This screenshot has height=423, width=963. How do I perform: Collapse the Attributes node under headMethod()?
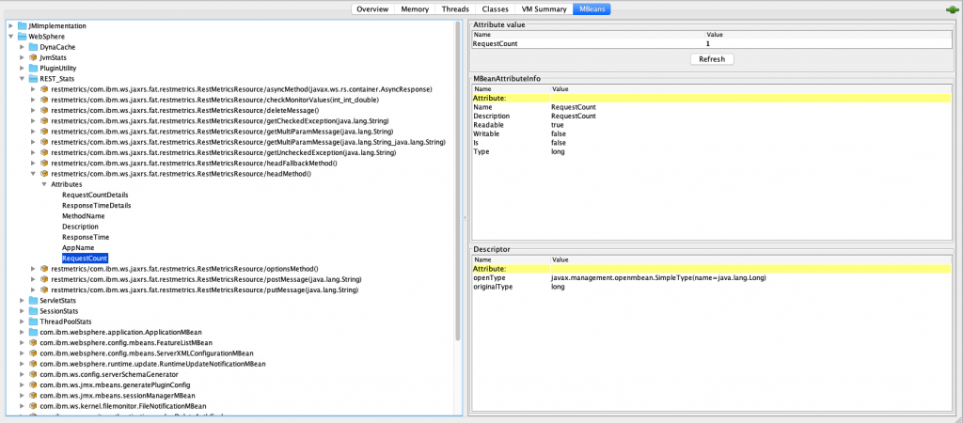tap(43, 184)
